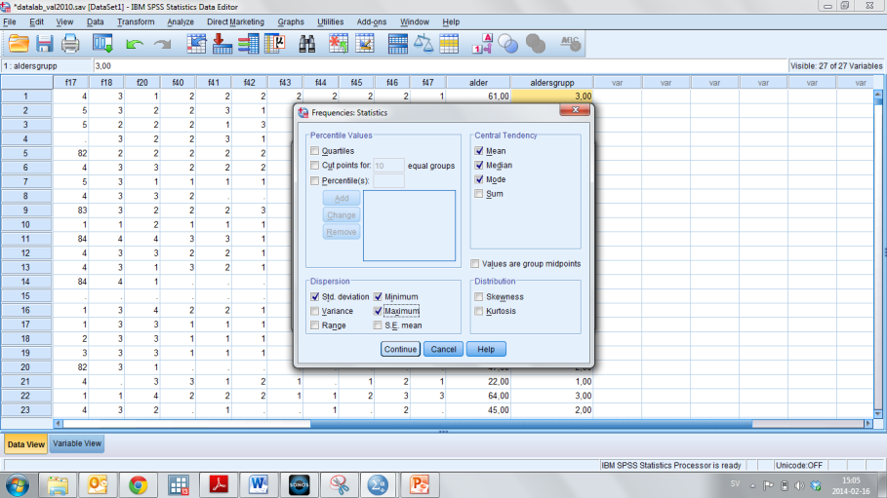The width and height of the screenshot is (887, 498).
Task: Uncheck the Std. deviation checkbox
Action: click(314, 297)
